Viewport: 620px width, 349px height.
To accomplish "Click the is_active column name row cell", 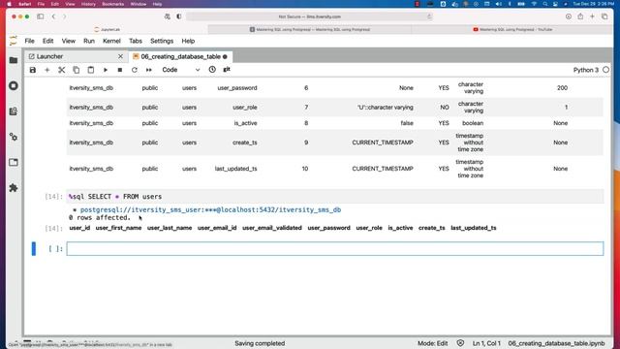I will pyautogui.click(x=245, y=123).
